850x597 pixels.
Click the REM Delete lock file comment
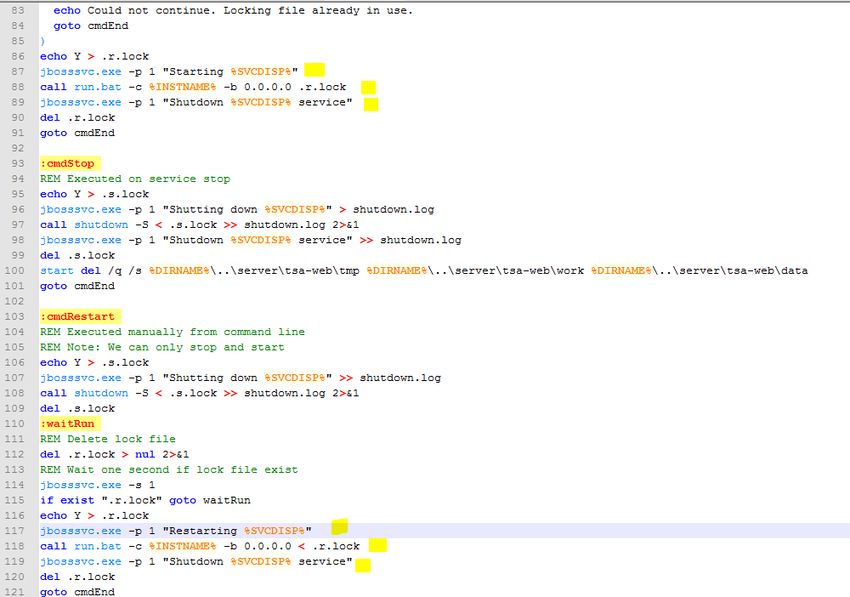click(106, 438)
